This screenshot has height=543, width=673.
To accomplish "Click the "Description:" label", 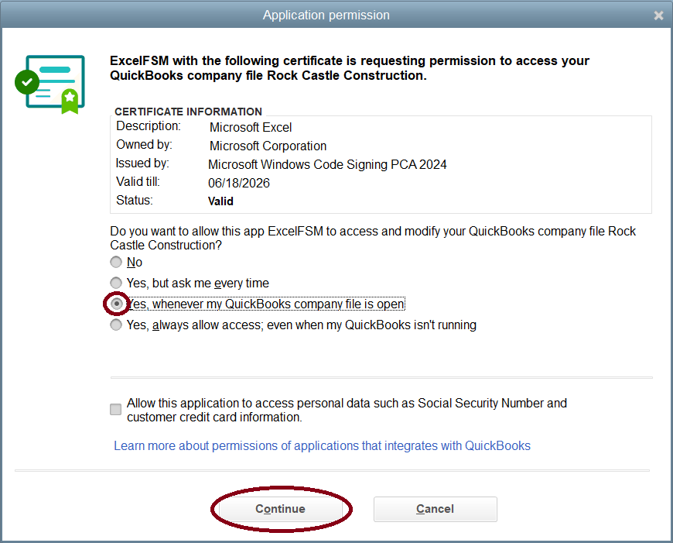I will 149,126.
